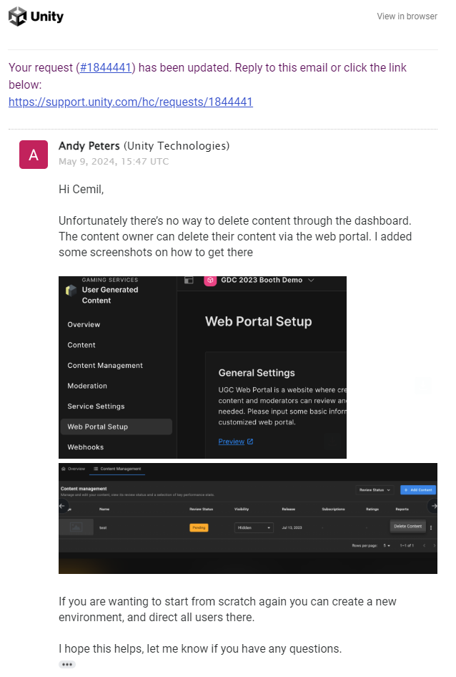Screen dimensions: 456x677
Task: Click the View in browser link
Action: [x=407, y=16]
